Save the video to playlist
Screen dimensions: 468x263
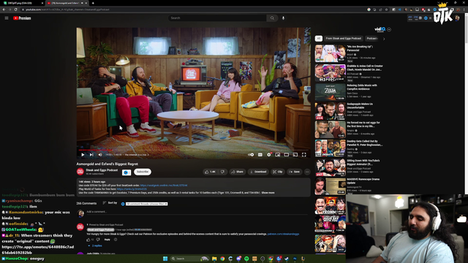[294, 172]
